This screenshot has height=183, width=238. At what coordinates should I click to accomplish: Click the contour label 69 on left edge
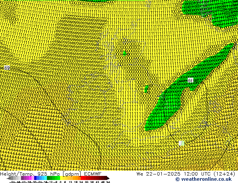(7, 68)
